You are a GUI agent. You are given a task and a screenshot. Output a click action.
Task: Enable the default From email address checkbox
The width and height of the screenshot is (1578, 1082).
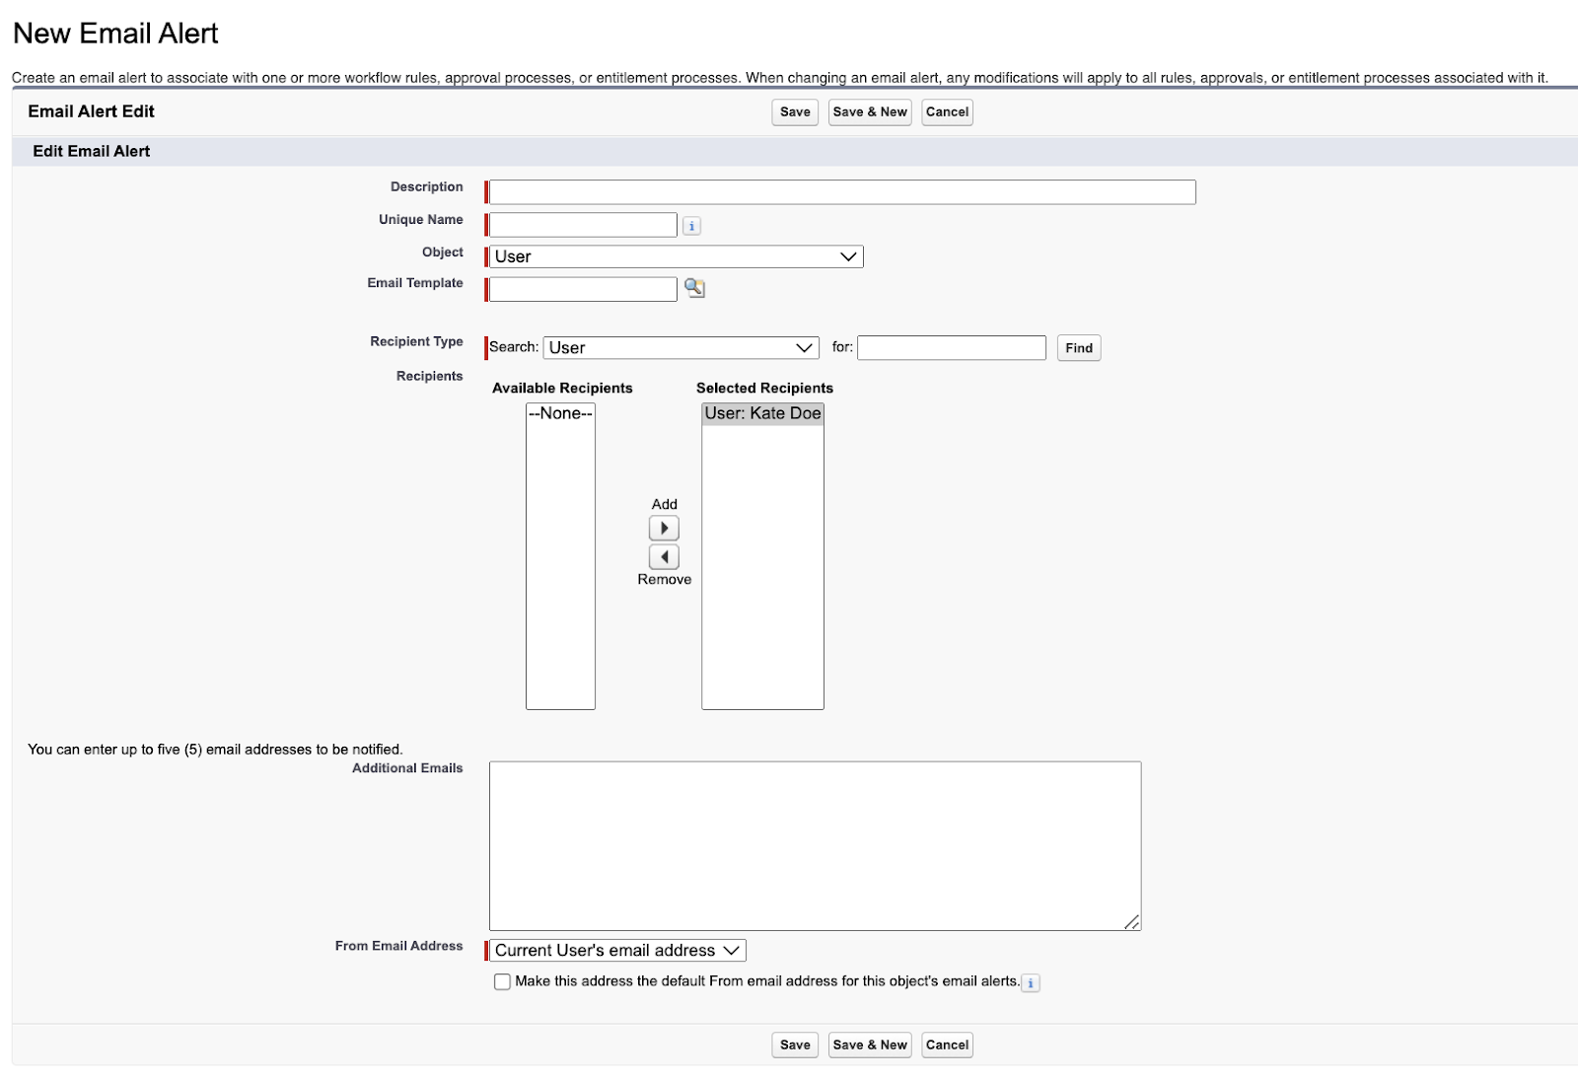(502, 981)
